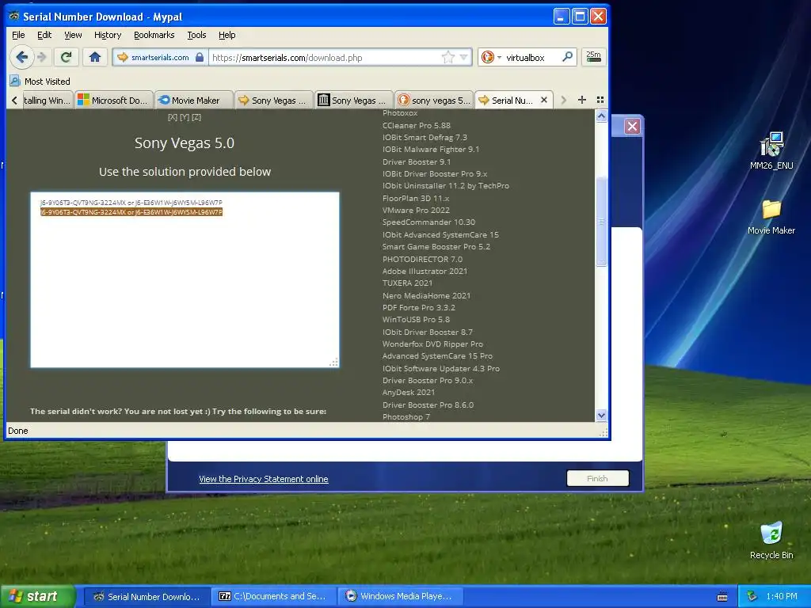
Task: Reload the current page
Action: tap(66, 57)
